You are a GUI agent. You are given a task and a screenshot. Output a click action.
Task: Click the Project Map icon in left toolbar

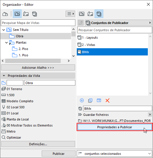[x=5, y=14]
